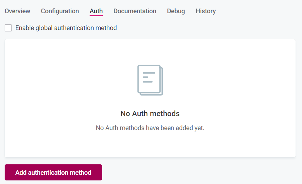
Task: Click the back page edge of the document icon
Action: (x=162, y=82)
